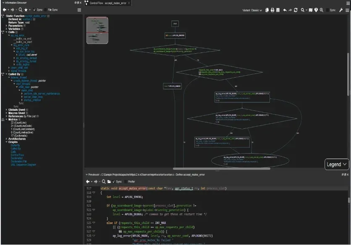The height and width of the screenshot is (245, 351).
Task: Undo the last graph change
Action: [285, 10]
